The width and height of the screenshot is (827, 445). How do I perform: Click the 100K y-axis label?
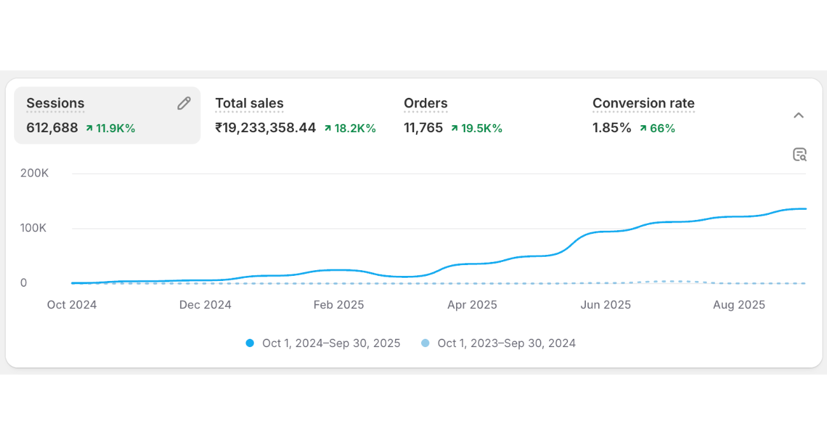tap(34, 228)
